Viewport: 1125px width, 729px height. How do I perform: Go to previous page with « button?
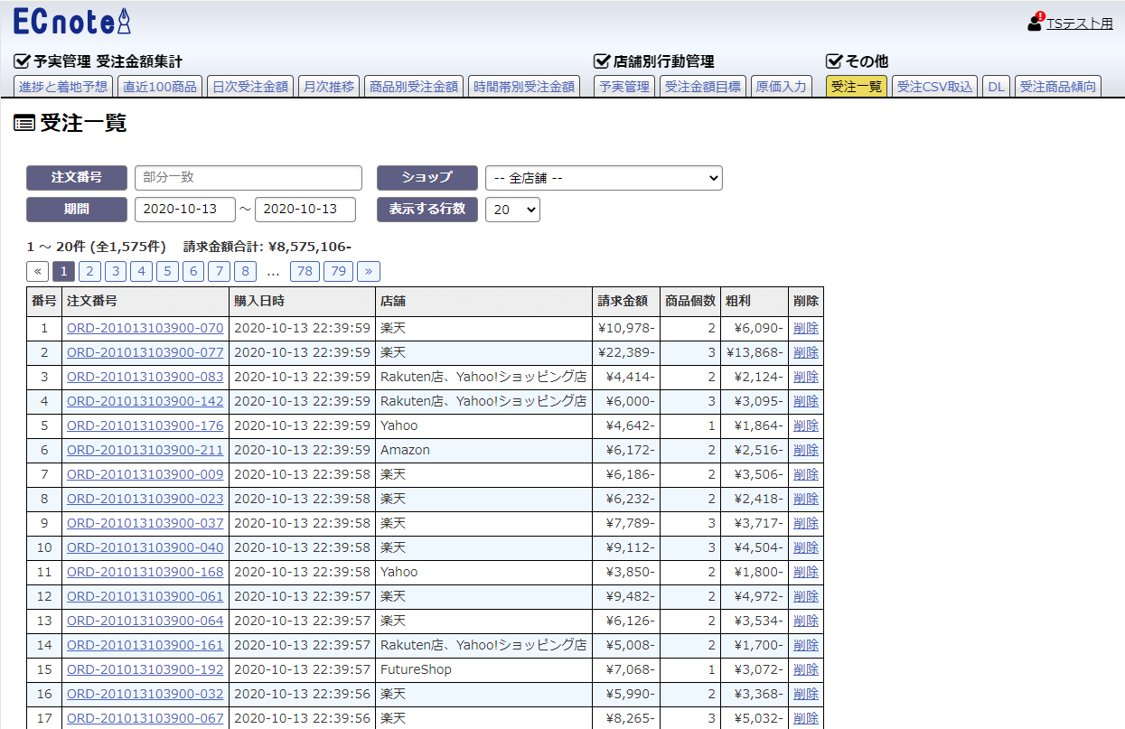pos(38,271)
